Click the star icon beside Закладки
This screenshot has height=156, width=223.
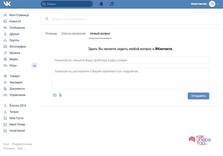(5, 82)
